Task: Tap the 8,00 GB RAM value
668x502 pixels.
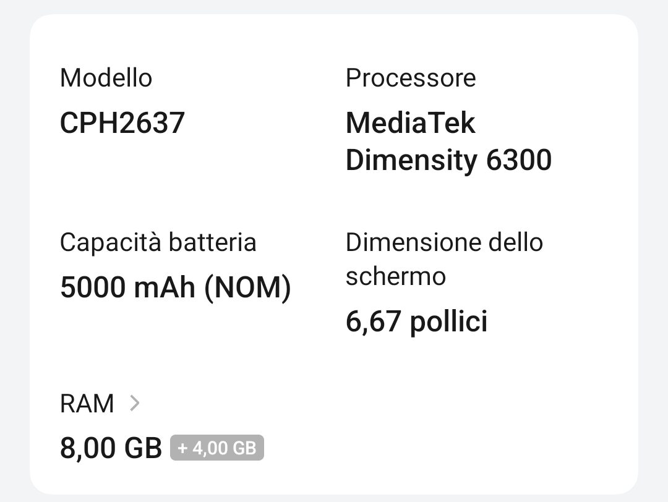Action: coord(111,448)
